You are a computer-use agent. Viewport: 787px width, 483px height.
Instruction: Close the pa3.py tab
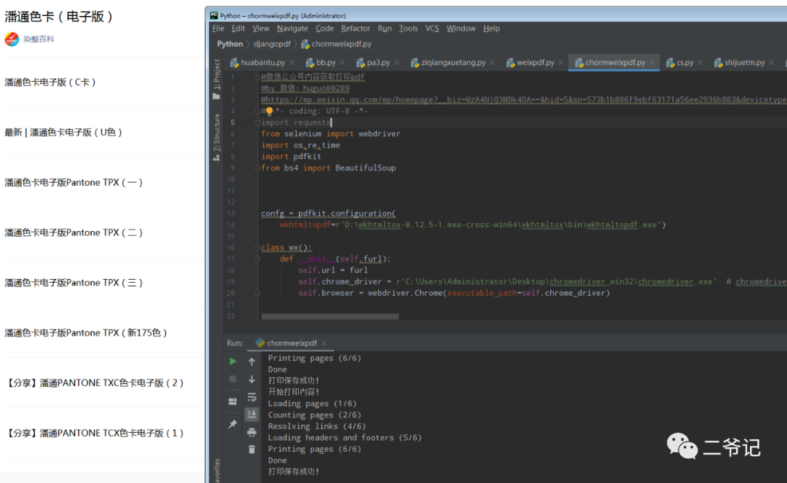396,63
